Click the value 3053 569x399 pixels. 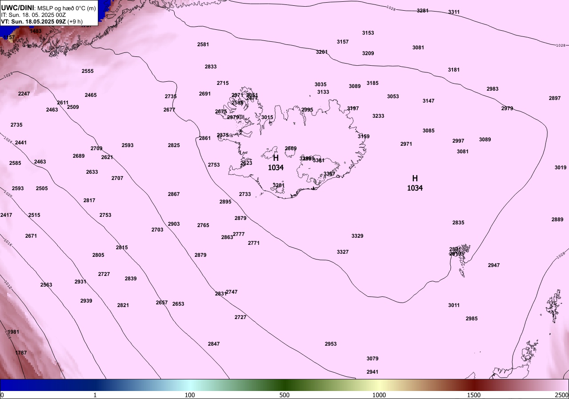pyautogui.click(x=393, y=96)
